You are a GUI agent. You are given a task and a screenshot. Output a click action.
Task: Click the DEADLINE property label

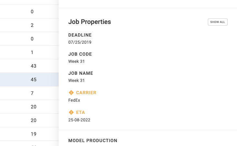click(x=80, y=35)
